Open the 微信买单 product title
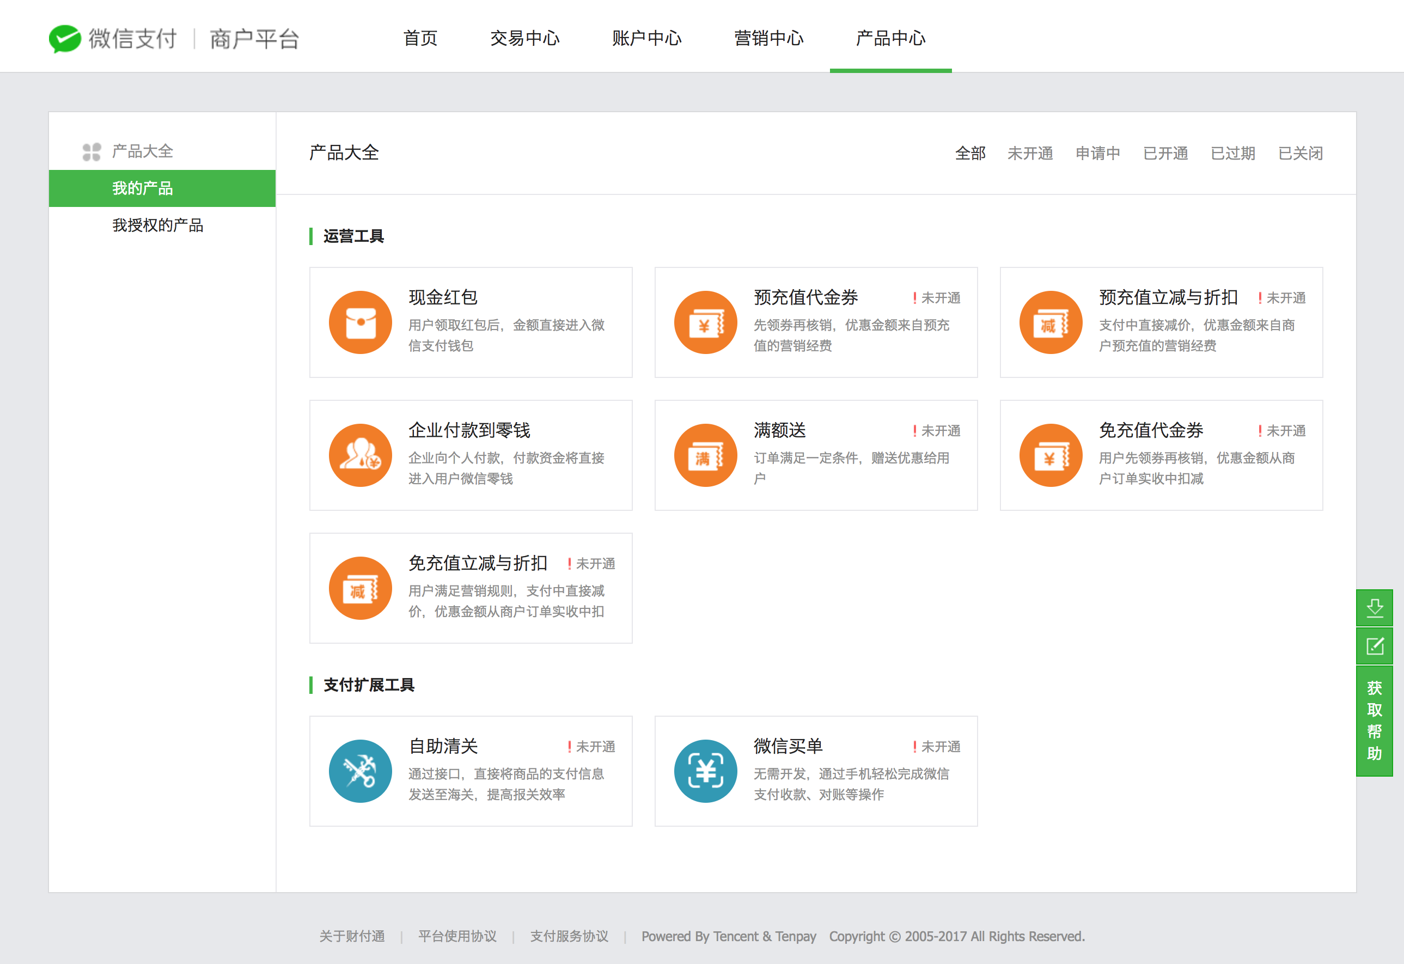 [789, 746]
